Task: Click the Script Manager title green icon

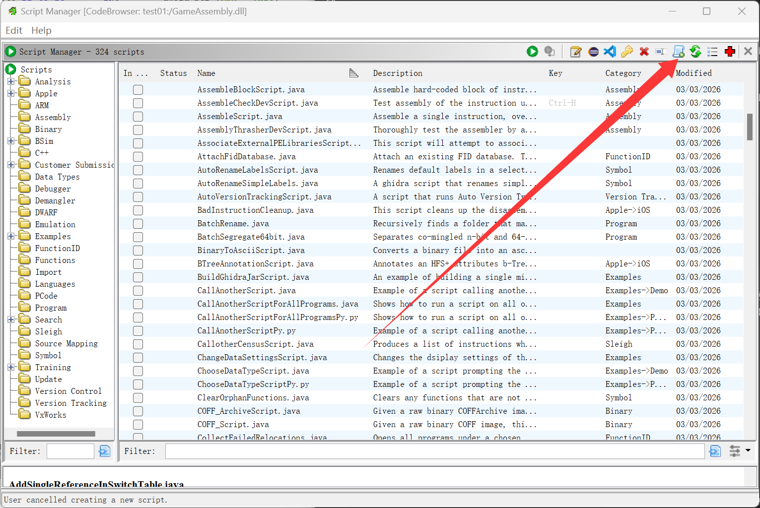Action: pyautogui.click(x=11, y=52)
